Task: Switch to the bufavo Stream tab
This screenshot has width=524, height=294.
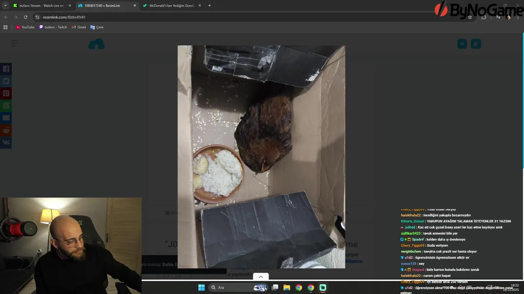Action: click(42, 6)
